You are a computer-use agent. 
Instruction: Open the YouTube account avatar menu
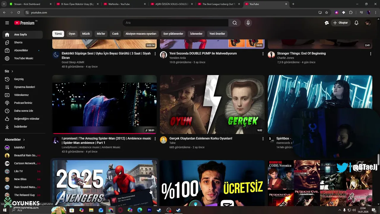tap(368, 23)
